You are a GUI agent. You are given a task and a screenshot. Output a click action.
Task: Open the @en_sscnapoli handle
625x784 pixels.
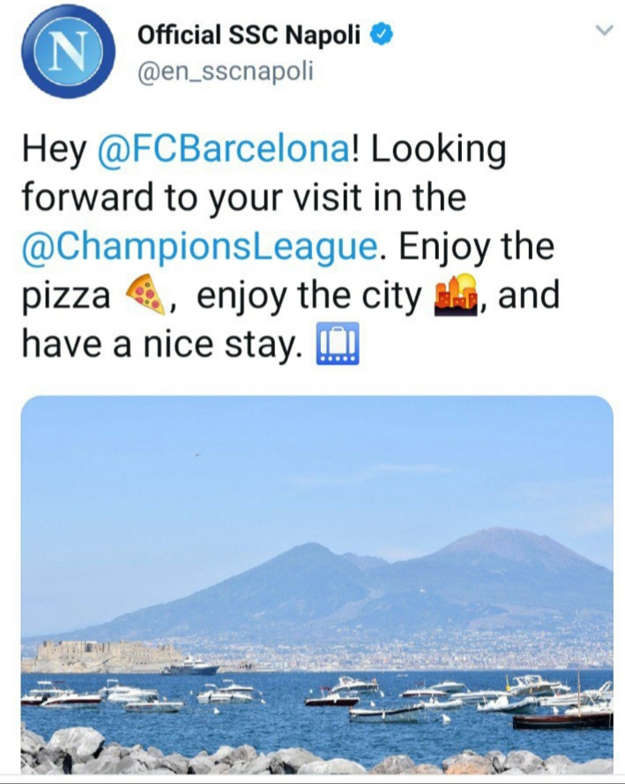click(x=224, y=71)
